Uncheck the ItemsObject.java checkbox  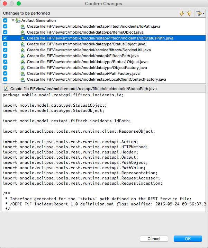click(5, 32)
